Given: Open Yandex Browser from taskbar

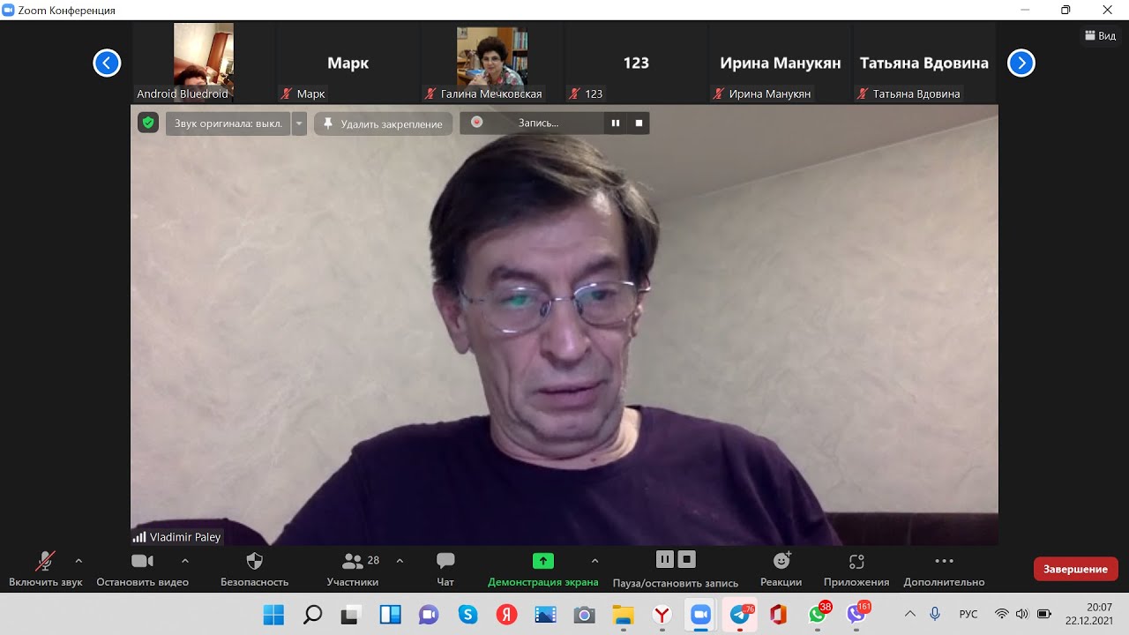Looking at the screenshot, I should point(662,615).
